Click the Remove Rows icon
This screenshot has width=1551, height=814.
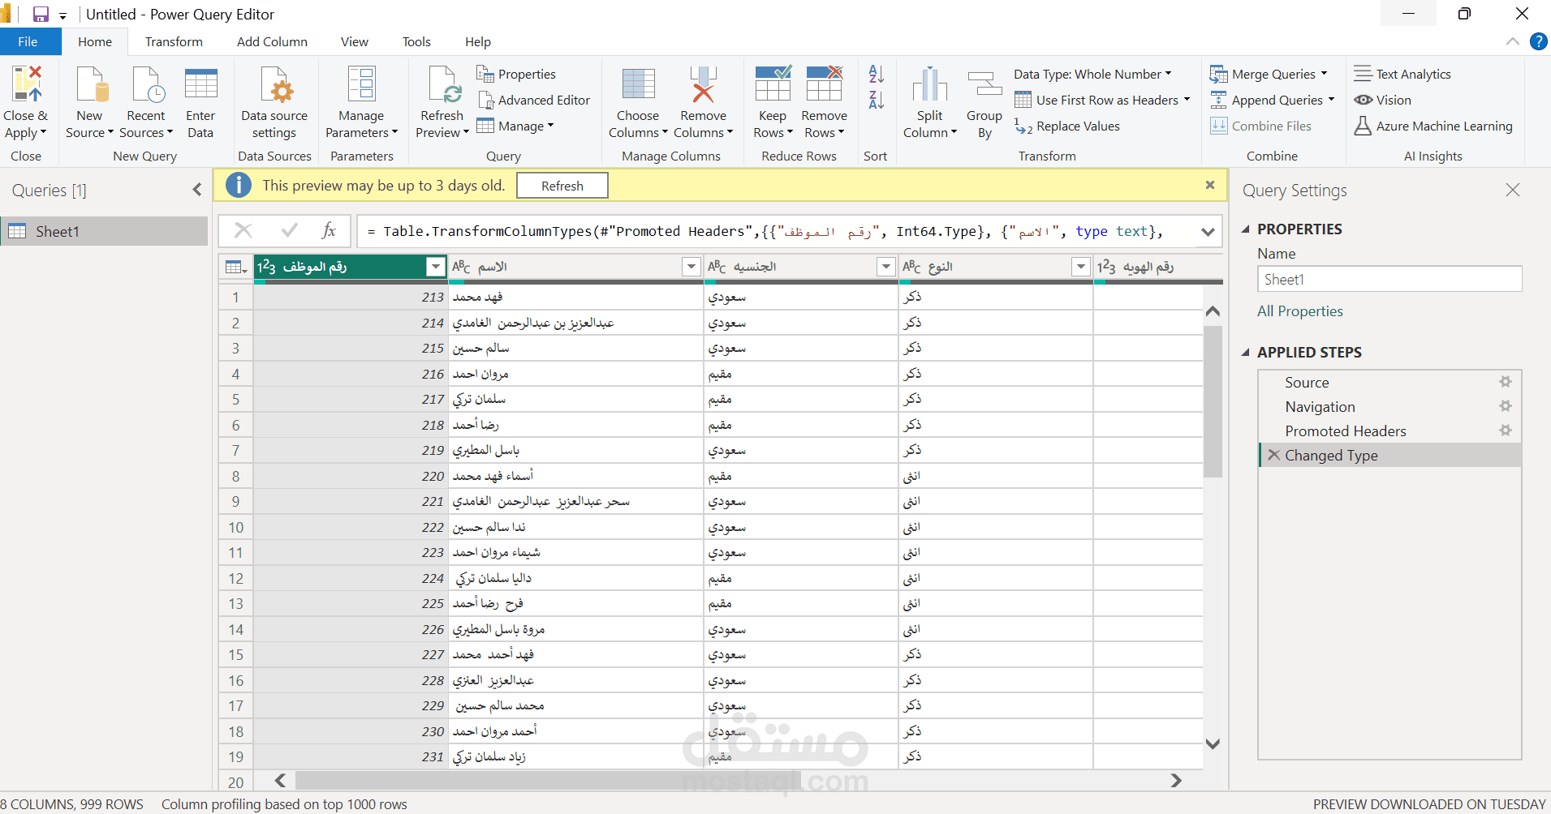tap(825, 84)
